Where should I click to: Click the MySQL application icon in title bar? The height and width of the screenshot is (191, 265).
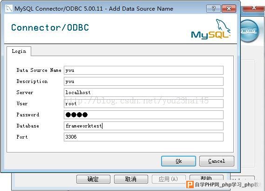8,8
